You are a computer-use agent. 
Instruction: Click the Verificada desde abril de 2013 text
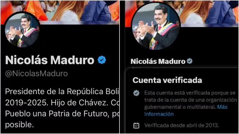(x=181, y=125)
